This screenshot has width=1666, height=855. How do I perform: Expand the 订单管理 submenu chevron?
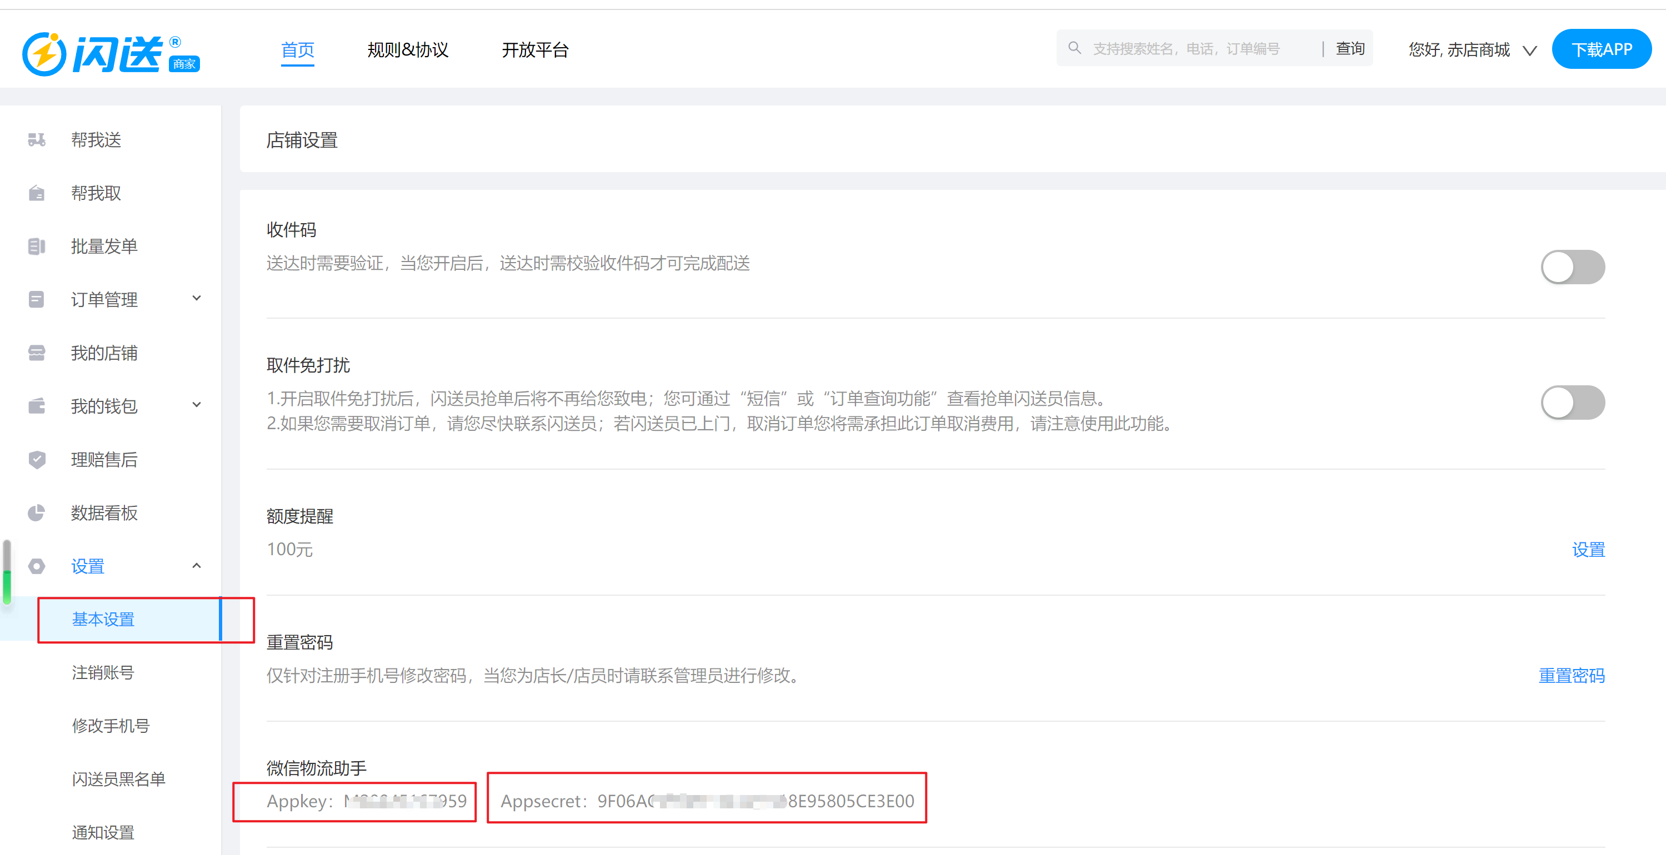(x=197, y=299)
